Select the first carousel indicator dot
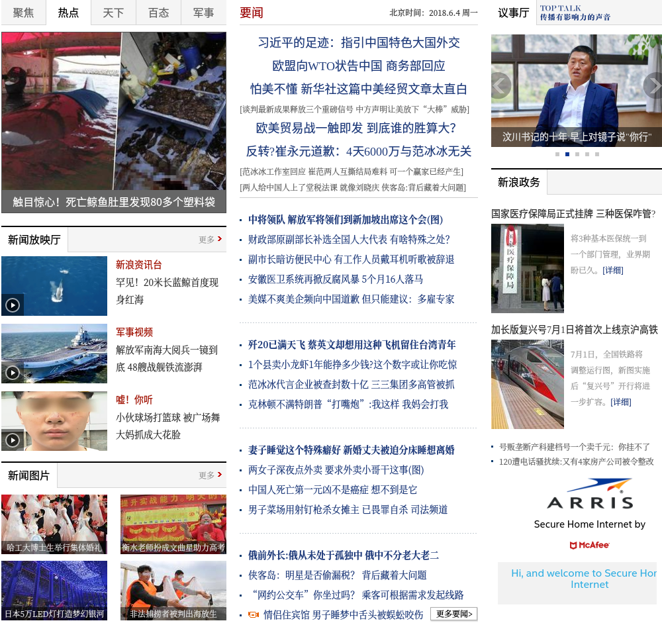The image size is (662, 625). pos(557,154)
